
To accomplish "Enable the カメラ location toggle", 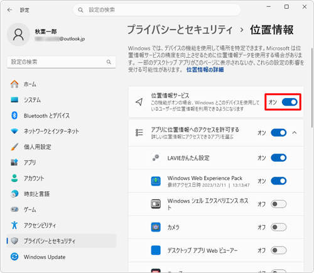I will click(279, 227).
